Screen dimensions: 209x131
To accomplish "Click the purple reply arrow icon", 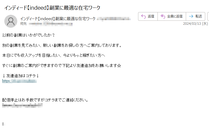I will click(143, 16).
